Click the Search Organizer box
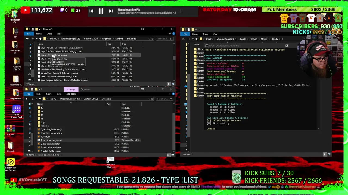Viewport: 348px width, 195px height. 164,99
